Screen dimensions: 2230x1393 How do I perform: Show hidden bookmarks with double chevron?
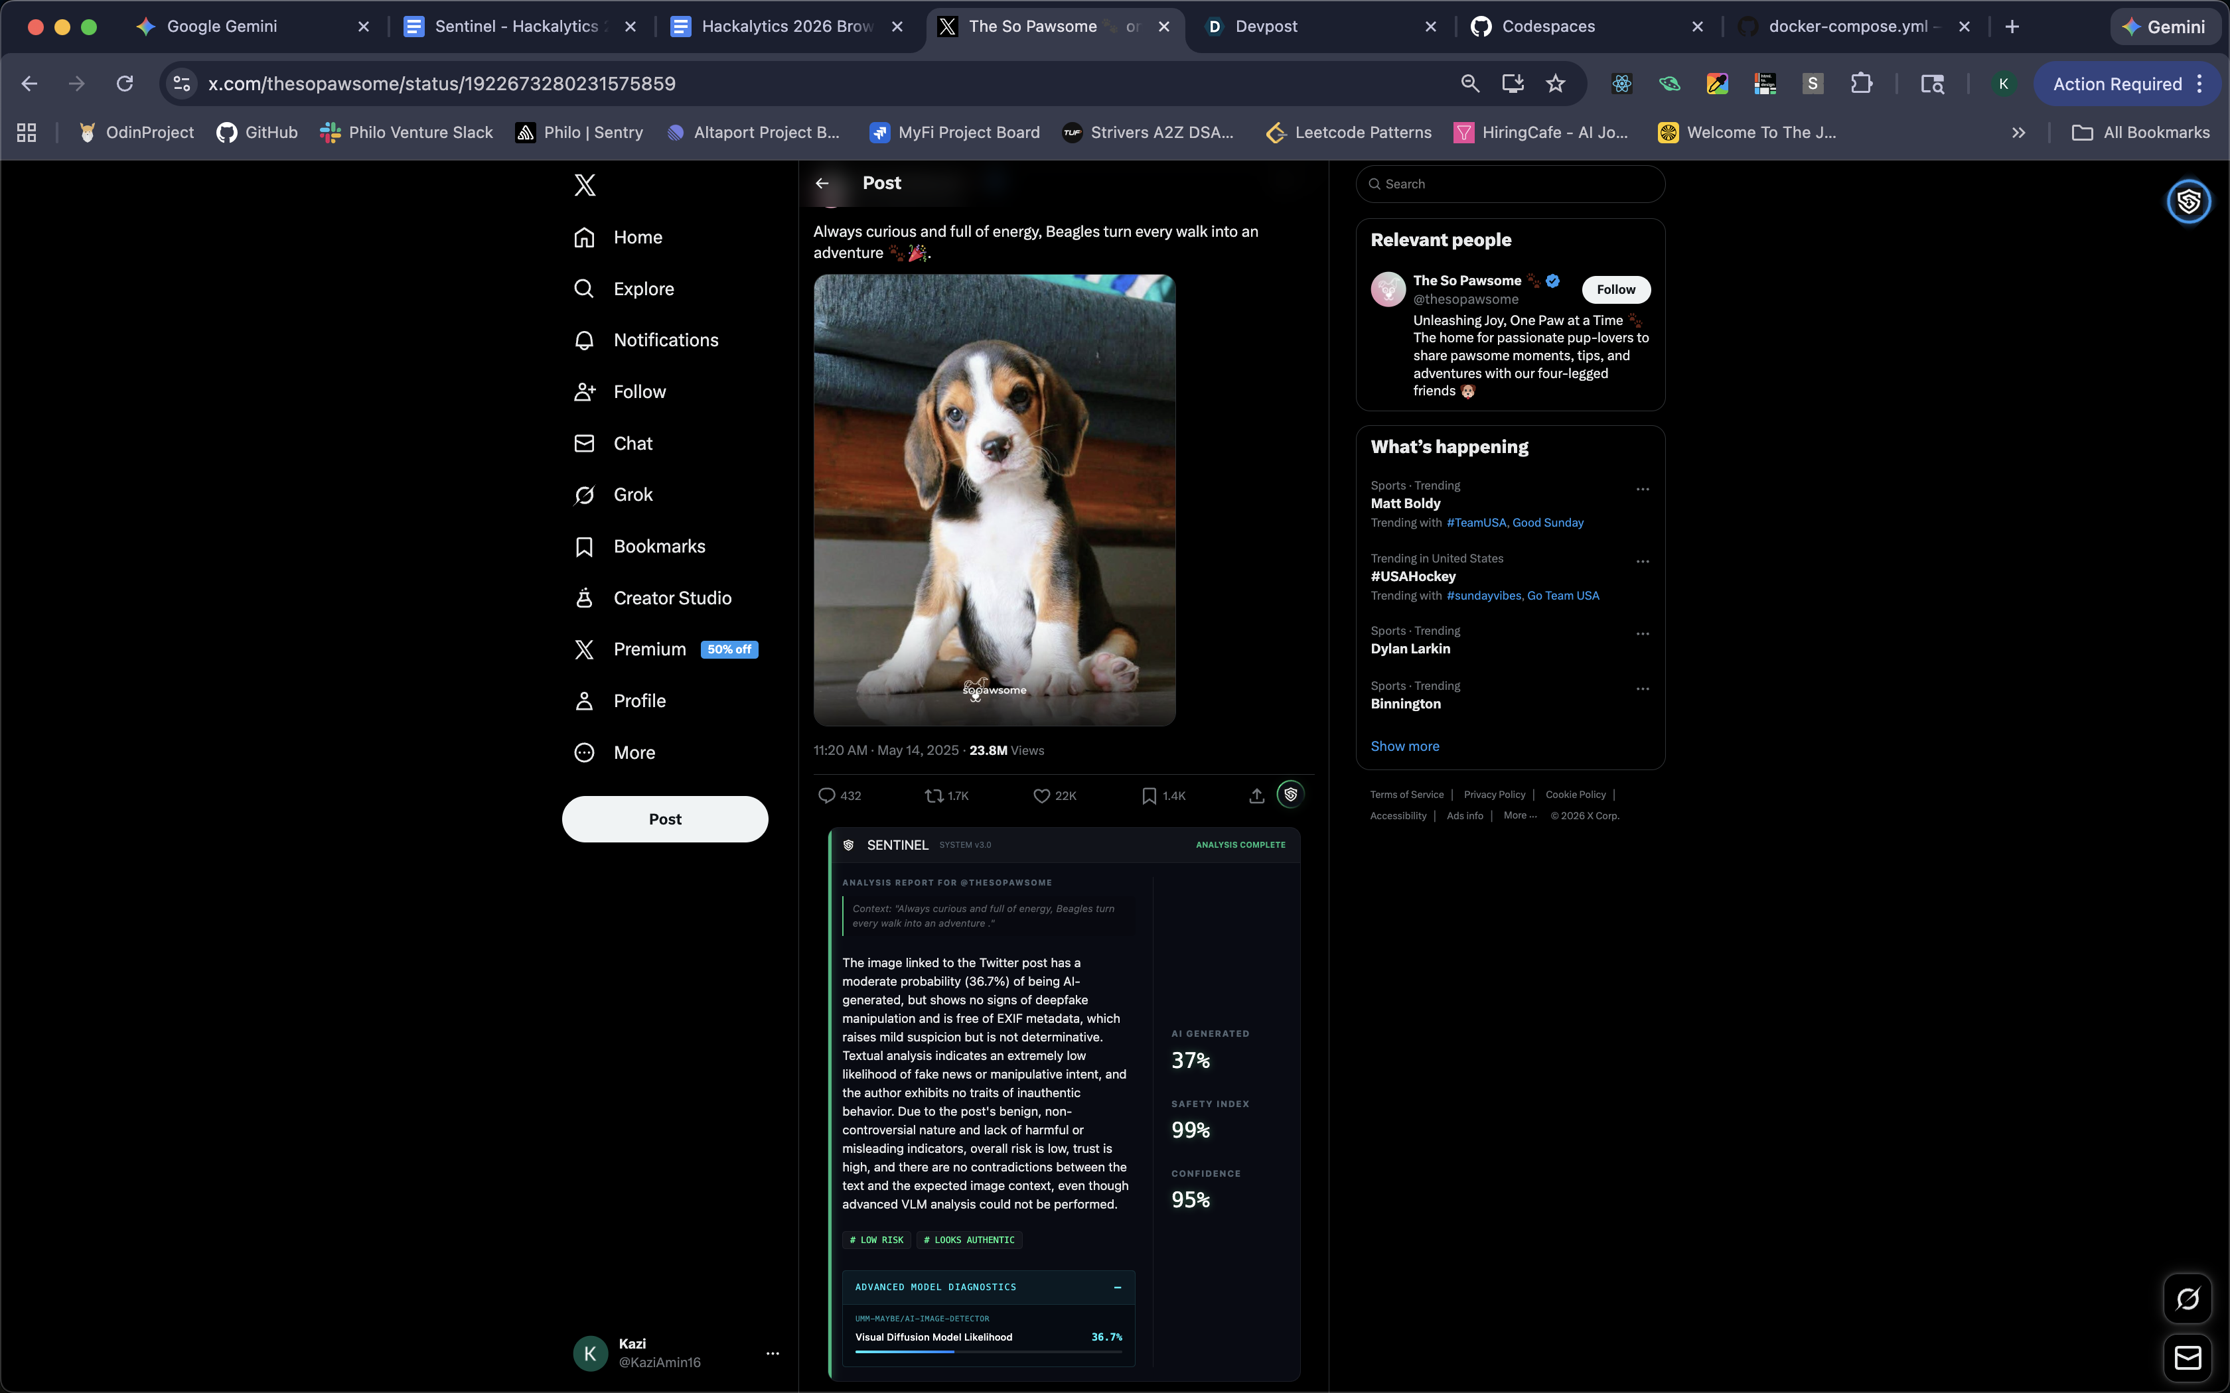2018,133
